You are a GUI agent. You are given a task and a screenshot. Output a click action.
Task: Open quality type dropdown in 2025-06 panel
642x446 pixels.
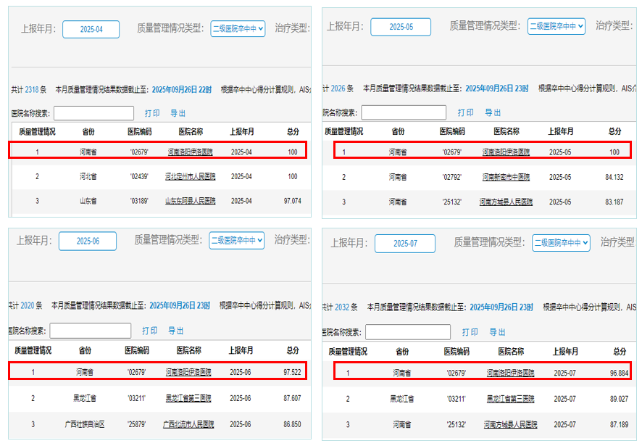point(237,240)
